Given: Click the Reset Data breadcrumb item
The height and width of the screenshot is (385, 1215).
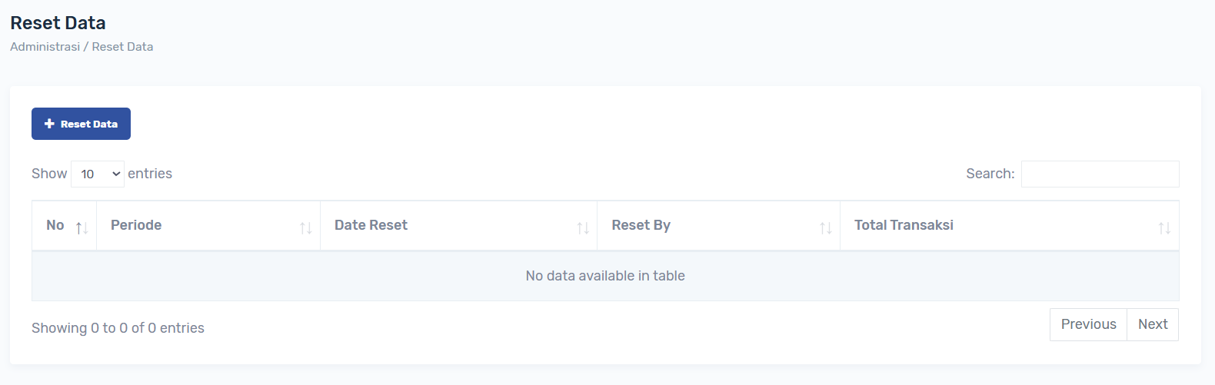Looking at the screenshot, I should pos(122,47).
